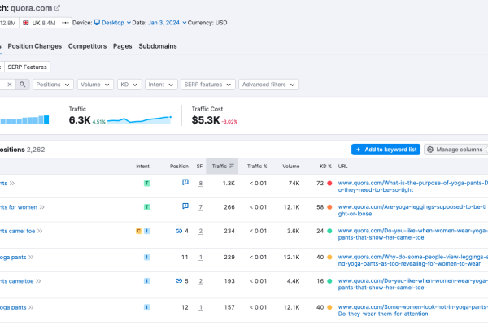Select the UK 8.4M database button
Image resolution: width=488 pixels, height=325 pixels.
point(39,23)
